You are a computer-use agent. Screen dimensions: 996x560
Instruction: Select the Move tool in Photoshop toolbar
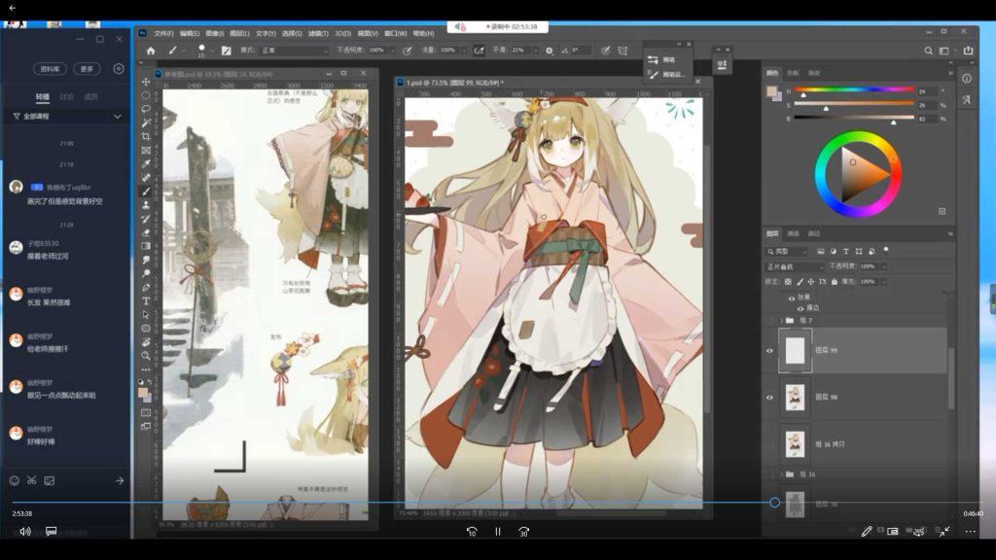[146, 82]
